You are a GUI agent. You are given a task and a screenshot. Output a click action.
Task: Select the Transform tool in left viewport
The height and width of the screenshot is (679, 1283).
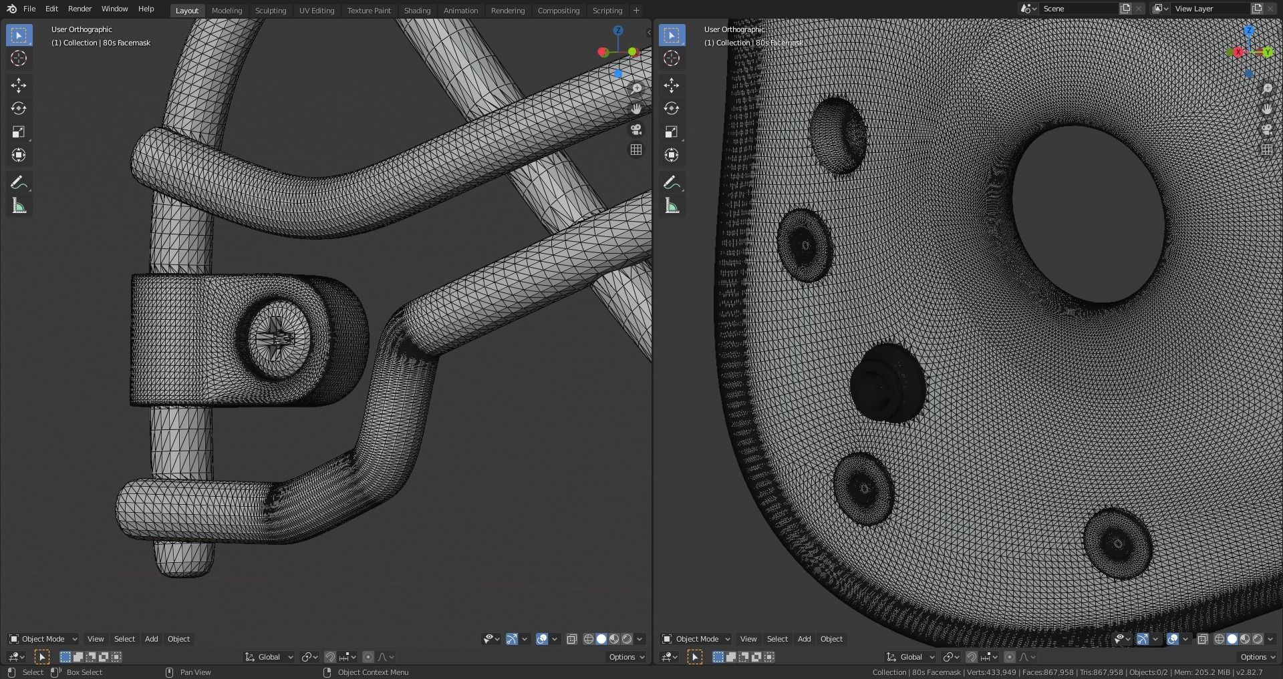[x=19, y=155]
